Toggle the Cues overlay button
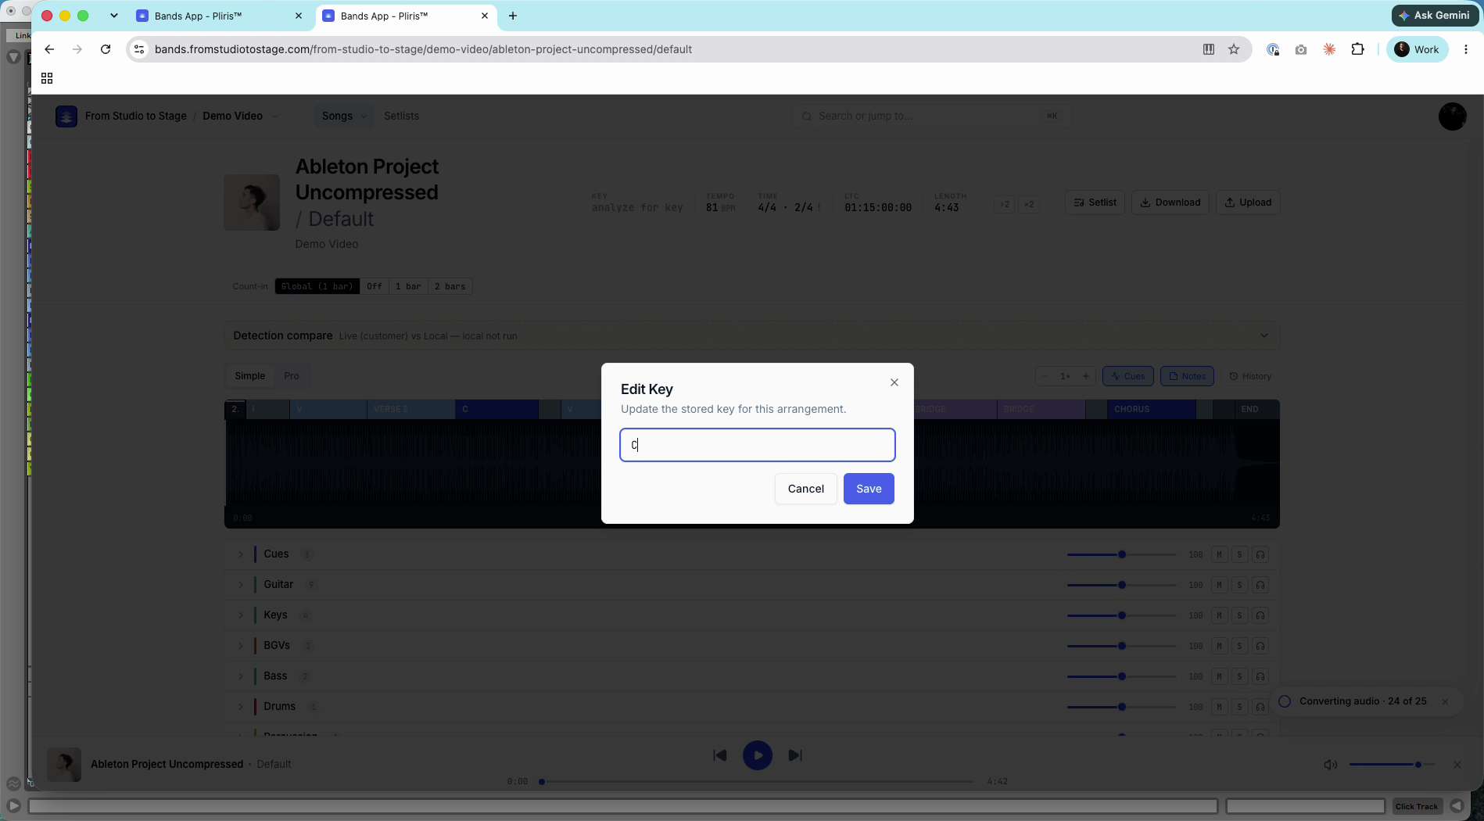 pyautogui.click(x=1127, y=376)
